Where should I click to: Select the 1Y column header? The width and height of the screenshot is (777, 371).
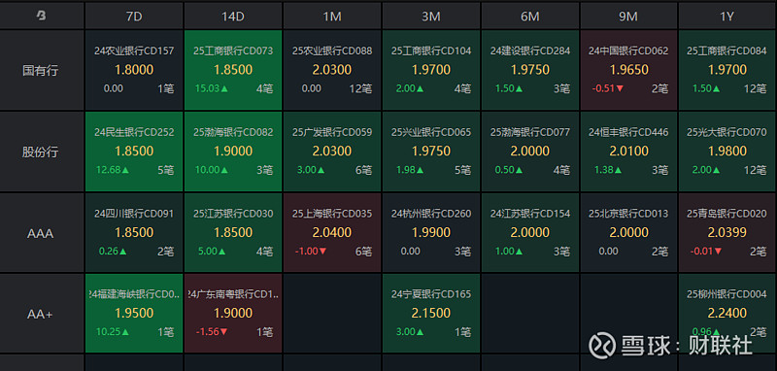(727, 16)
